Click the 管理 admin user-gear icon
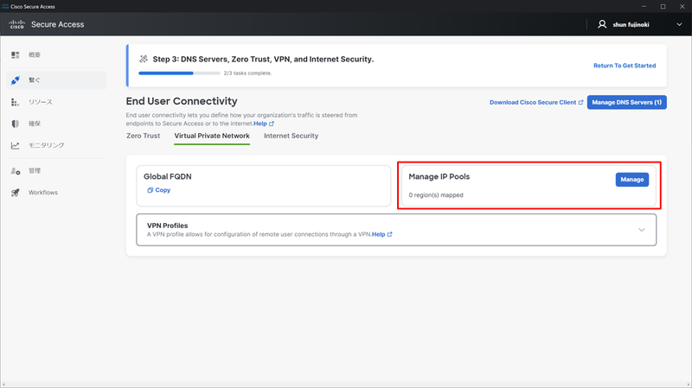Image resolution: width=692 pixels, height=388 pixels. [x=16, y=170]
